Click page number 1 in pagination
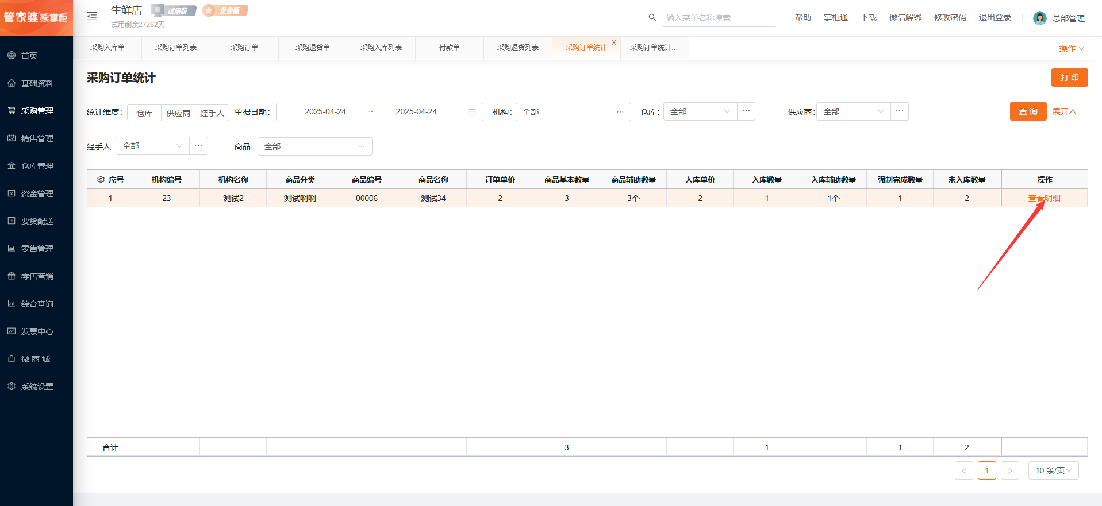Viewport: 1102px width, 506px height. (x=987, y=470)
